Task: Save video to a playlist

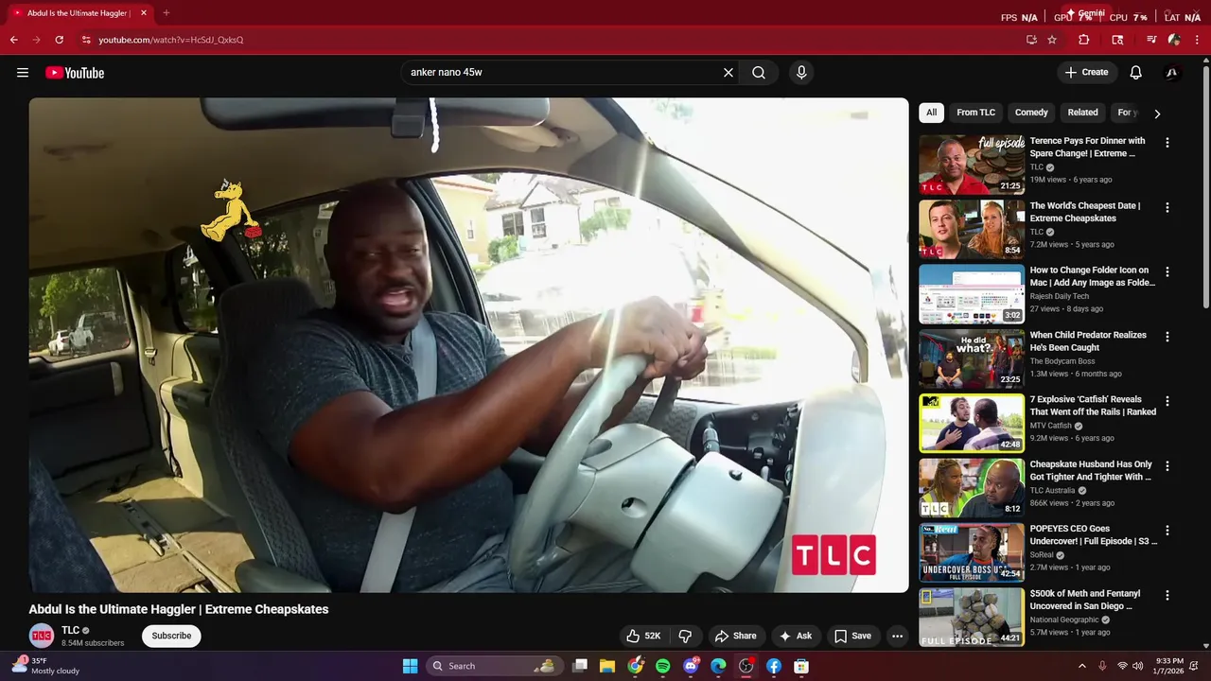Action: (x=851, y=636)
